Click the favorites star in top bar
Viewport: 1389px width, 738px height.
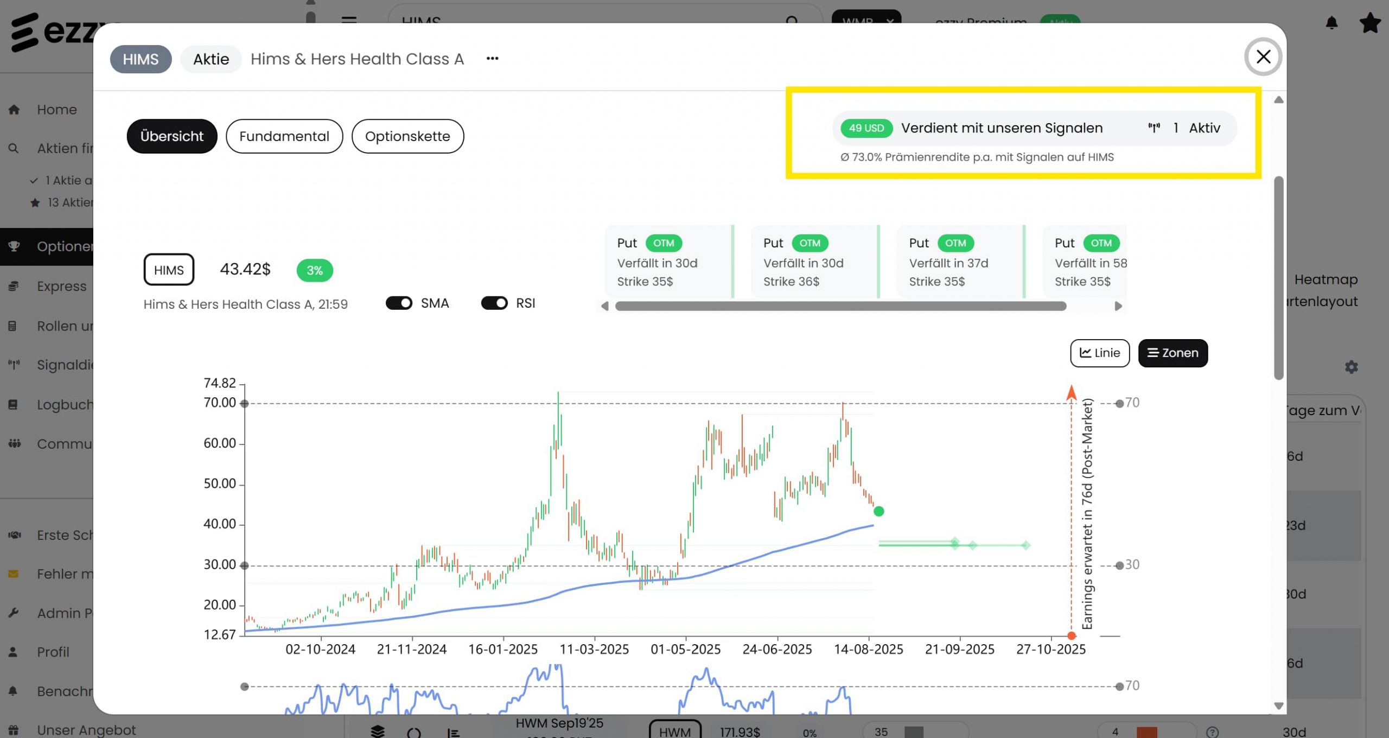point(1371,23)
